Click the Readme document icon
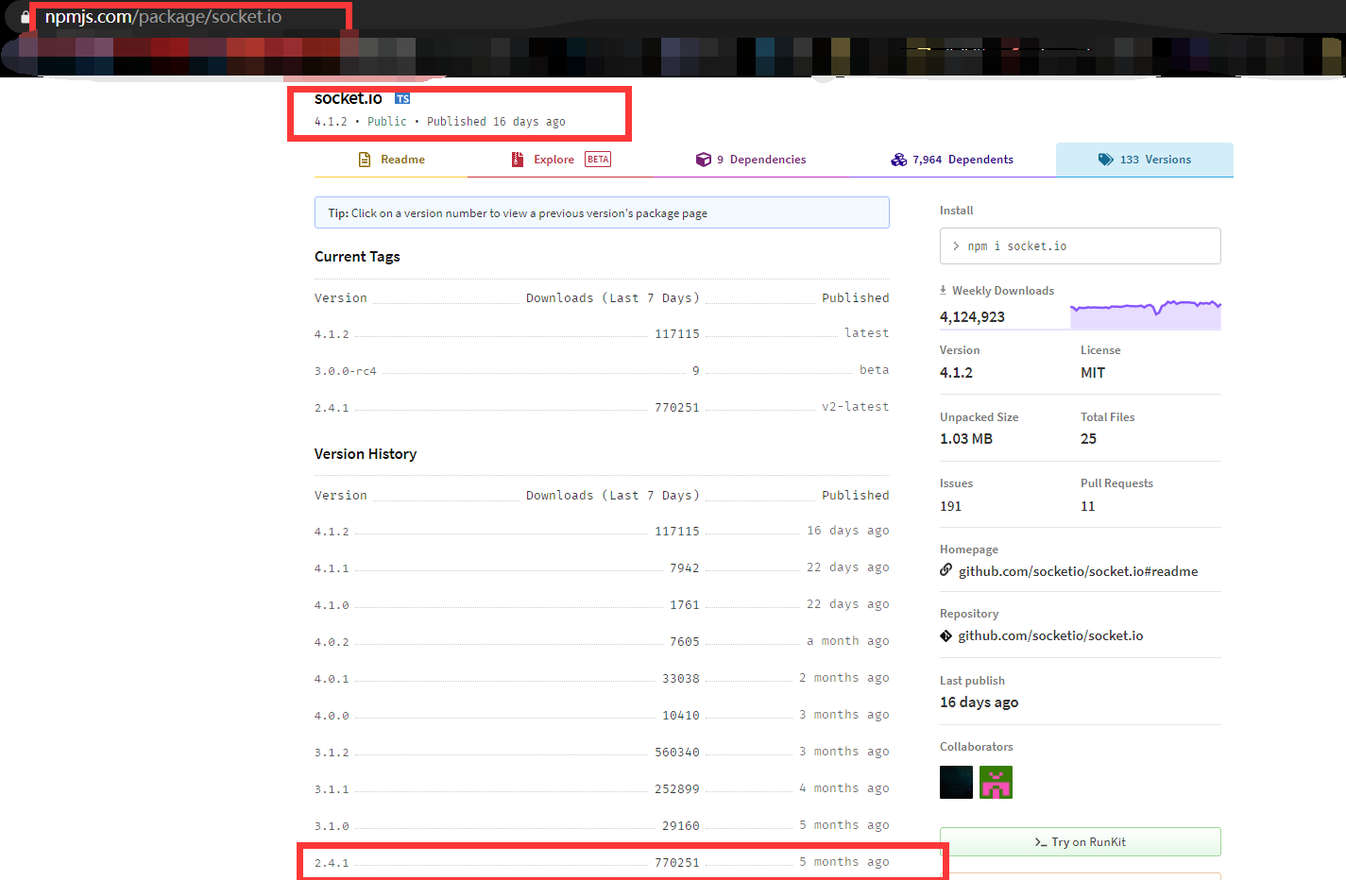1346x880 pixels. 365,160
